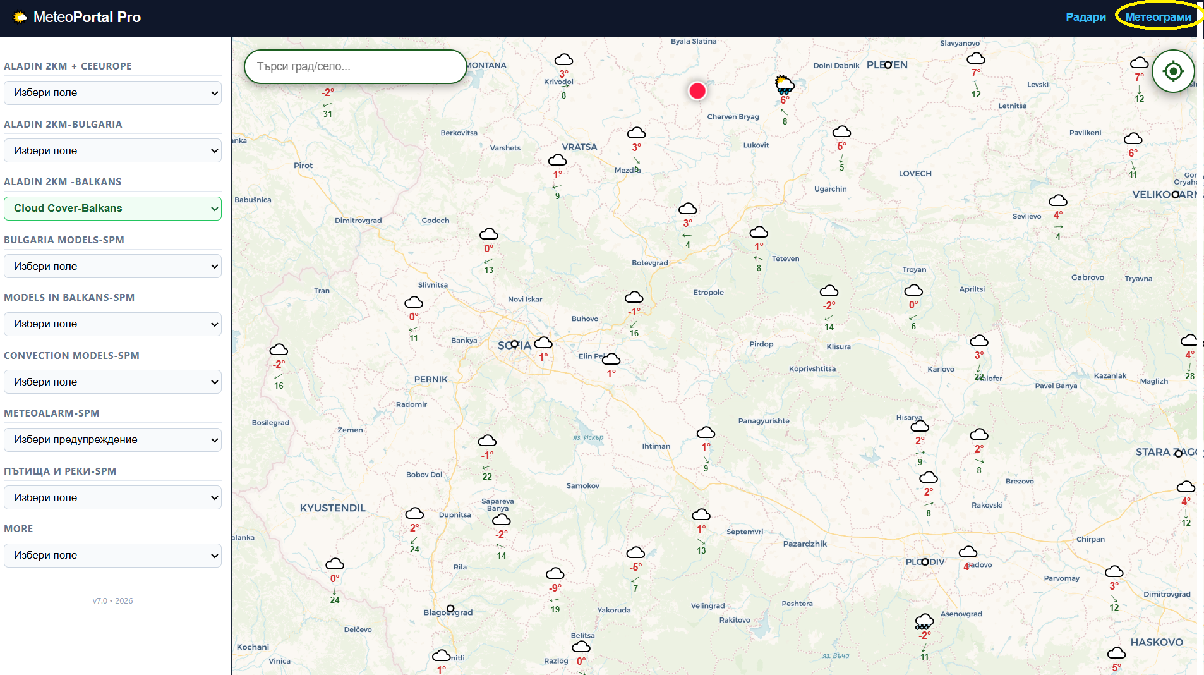Viewport: 1204px width, 675px height.
Task: Click the cloud icon above -2° near Sapareva Banya
Action: point(501,520)
